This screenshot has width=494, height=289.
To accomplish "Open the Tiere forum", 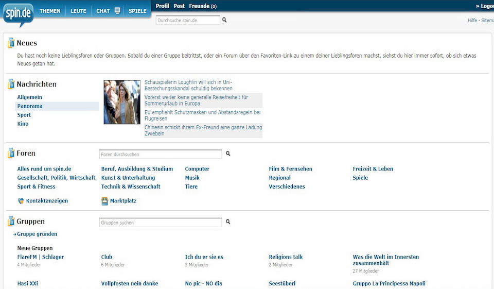I will coord(191,186).
